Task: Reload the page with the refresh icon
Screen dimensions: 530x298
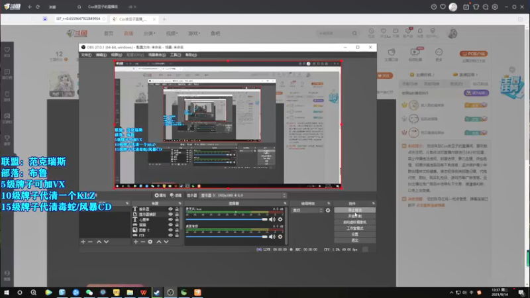Action: [x=38, y=7]
